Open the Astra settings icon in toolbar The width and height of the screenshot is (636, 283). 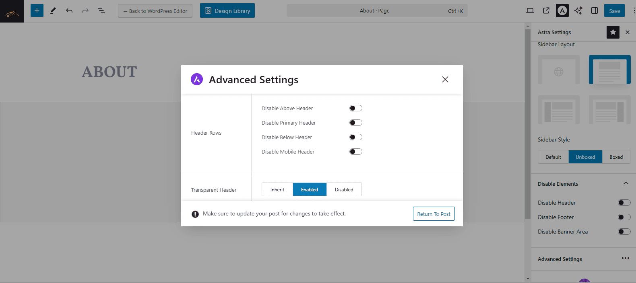[x=562, y=11]
